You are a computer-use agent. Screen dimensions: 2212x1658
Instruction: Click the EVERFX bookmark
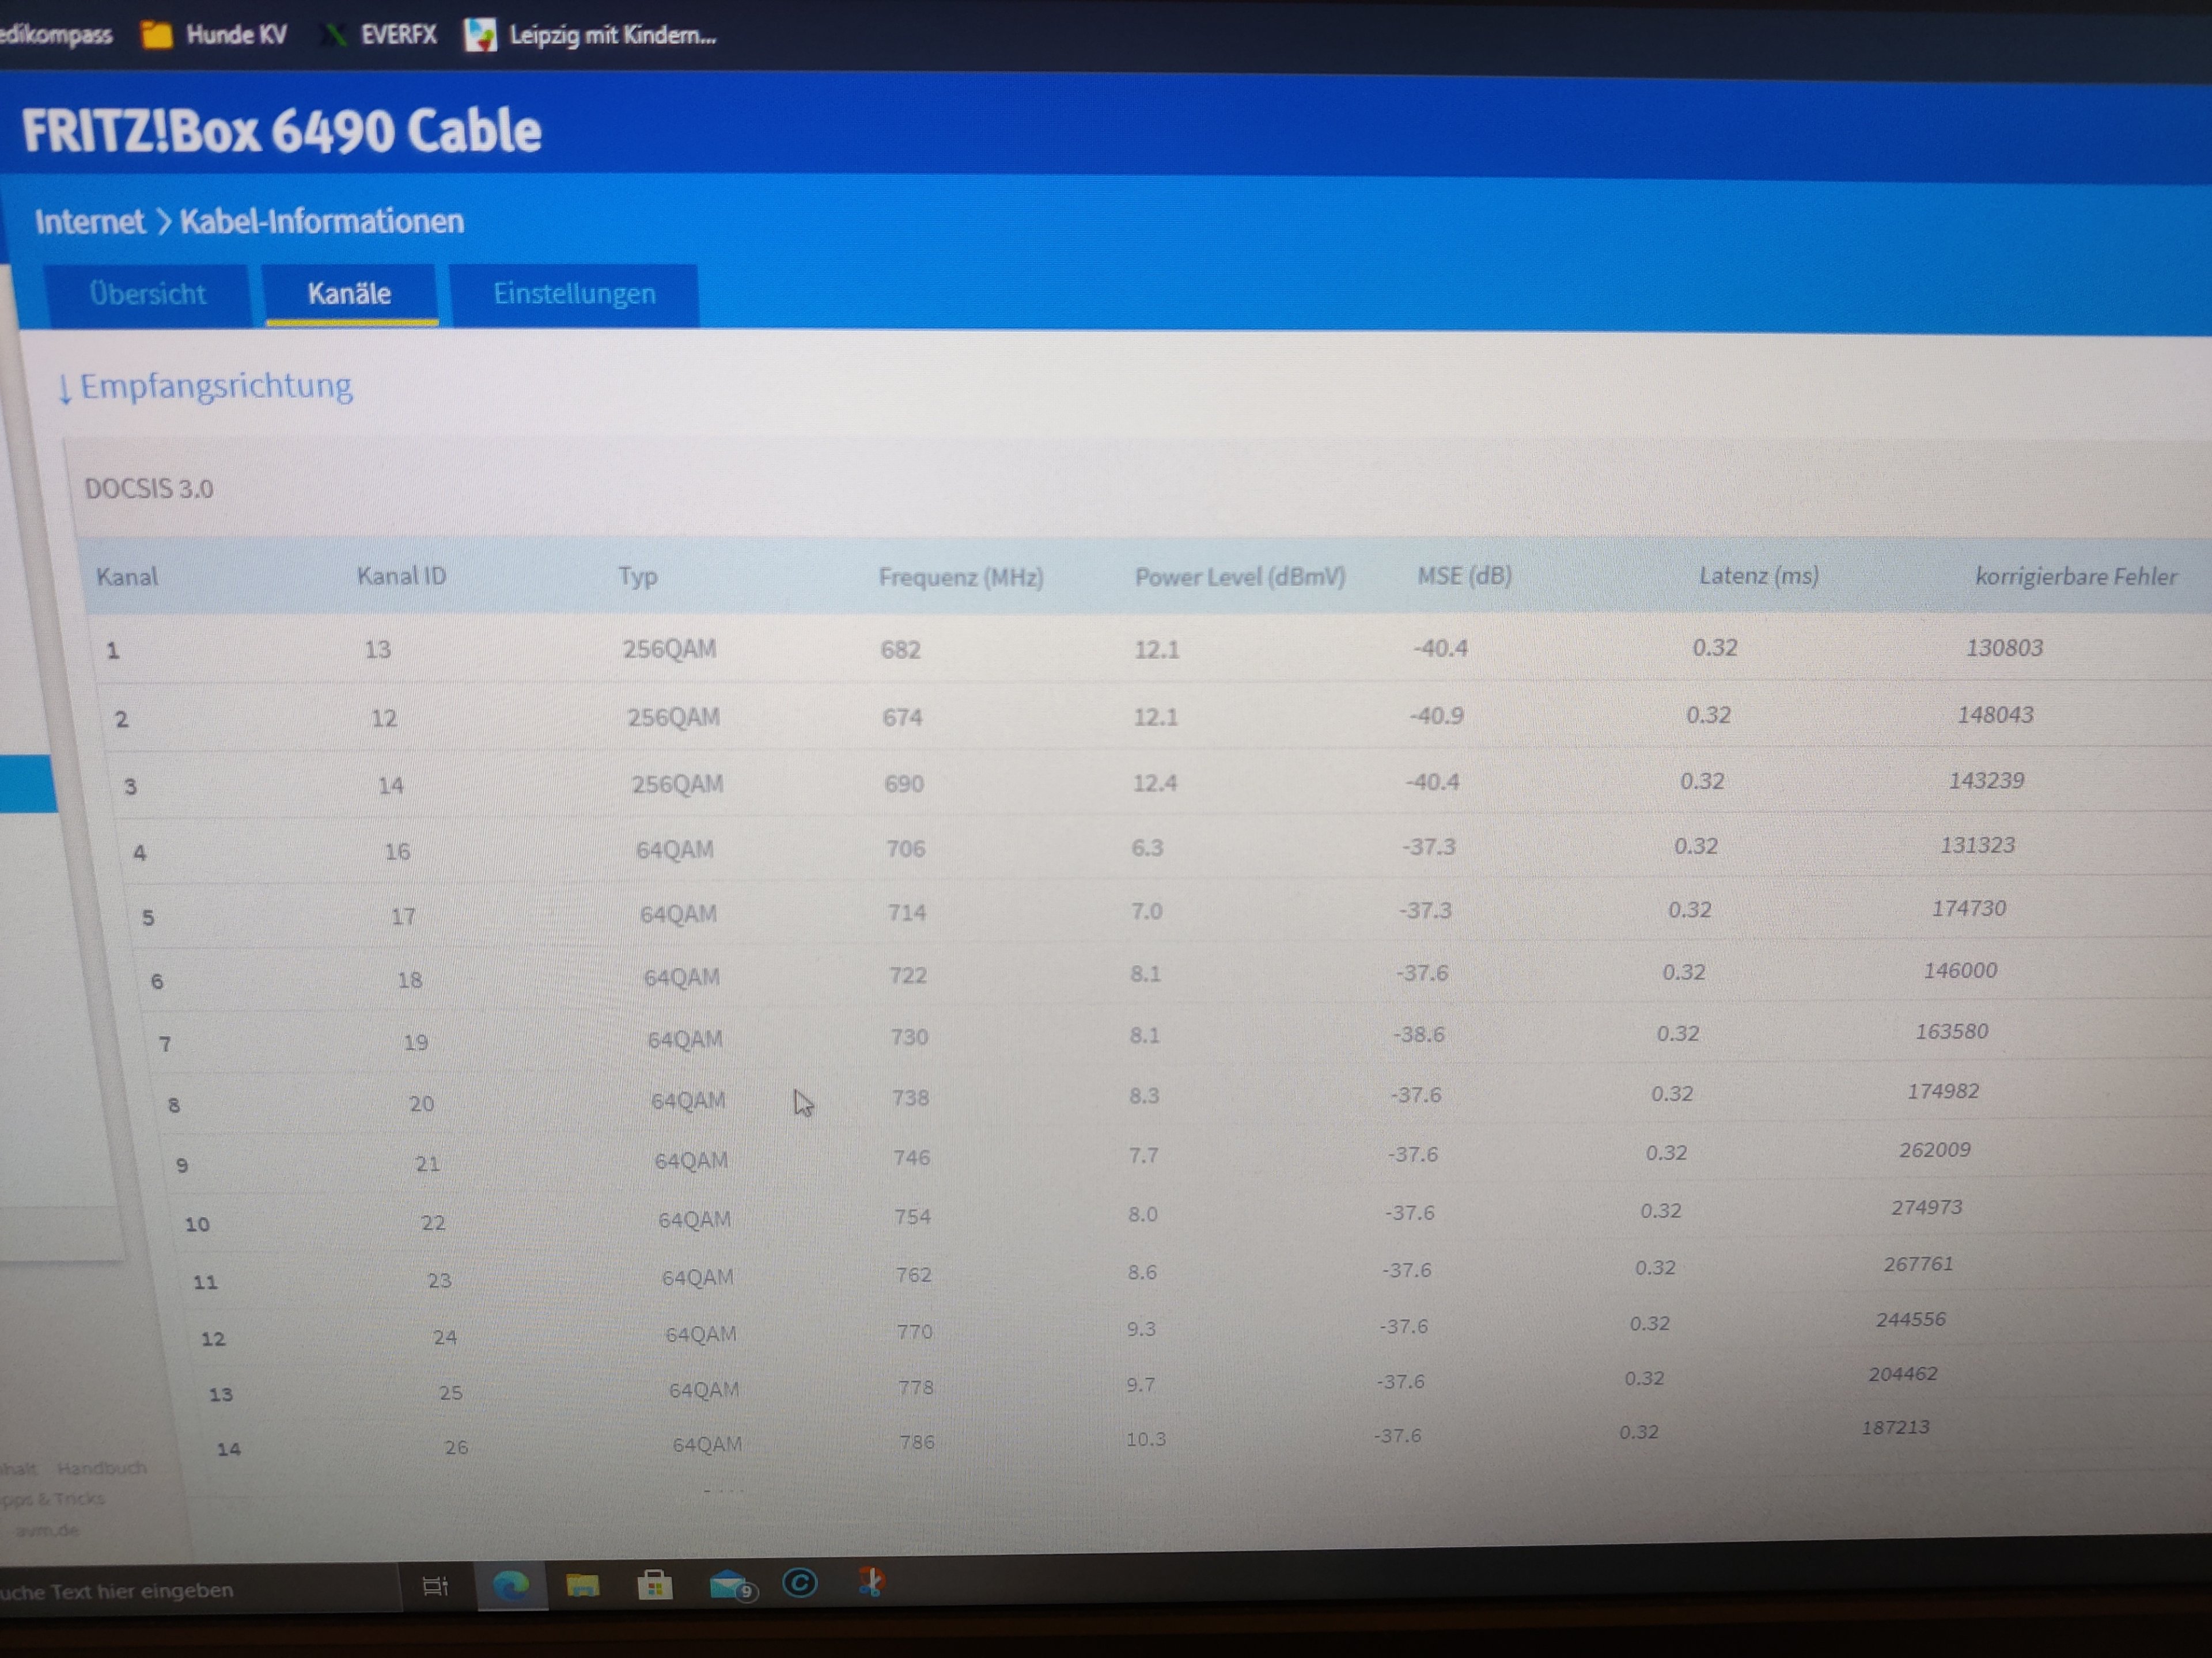(381, 35)
